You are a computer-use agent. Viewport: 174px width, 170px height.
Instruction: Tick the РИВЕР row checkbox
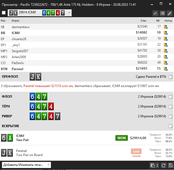point(170,116)
